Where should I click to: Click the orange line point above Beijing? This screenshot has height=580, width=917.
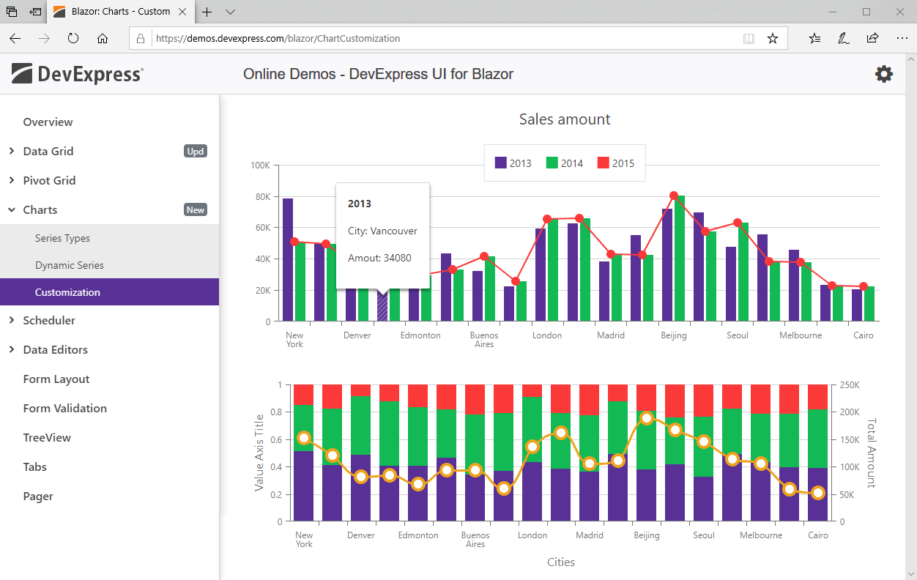[647, 418]
